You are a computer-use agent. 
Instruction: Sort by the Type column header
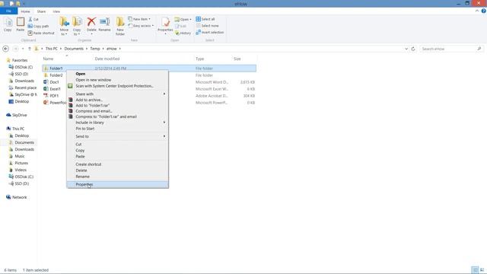click(x=199, y=59)
